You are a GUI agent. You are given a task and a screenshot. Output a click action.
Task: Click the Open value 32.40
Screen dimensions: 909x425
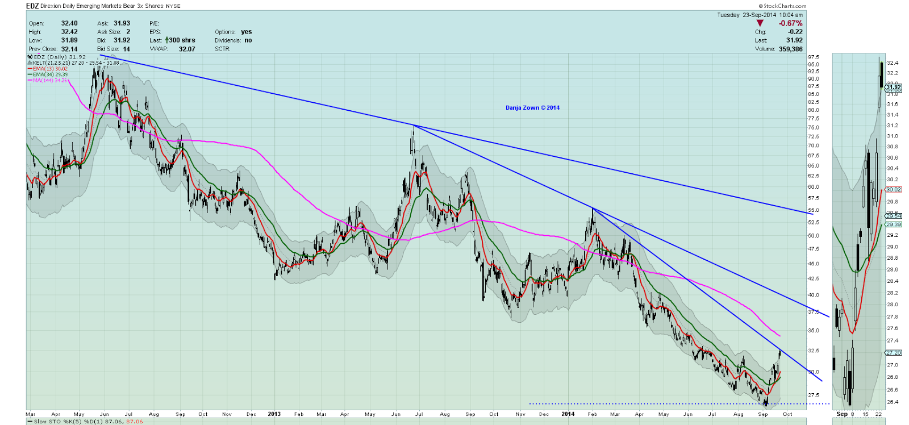click(69, 23)
